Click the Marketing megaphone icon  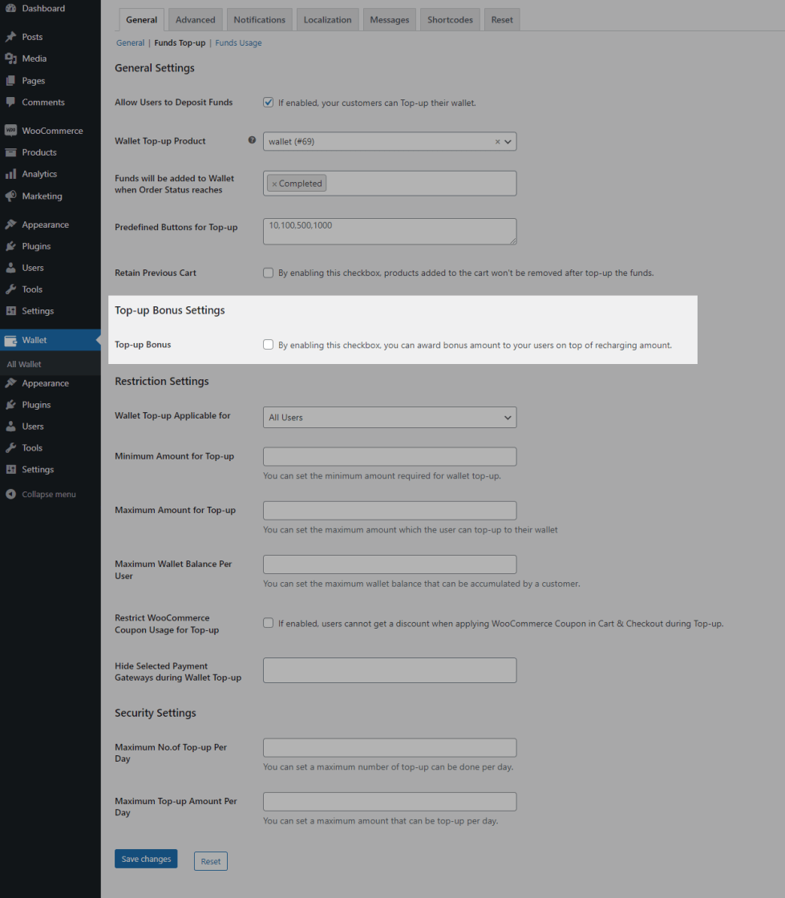pos(11,196)
